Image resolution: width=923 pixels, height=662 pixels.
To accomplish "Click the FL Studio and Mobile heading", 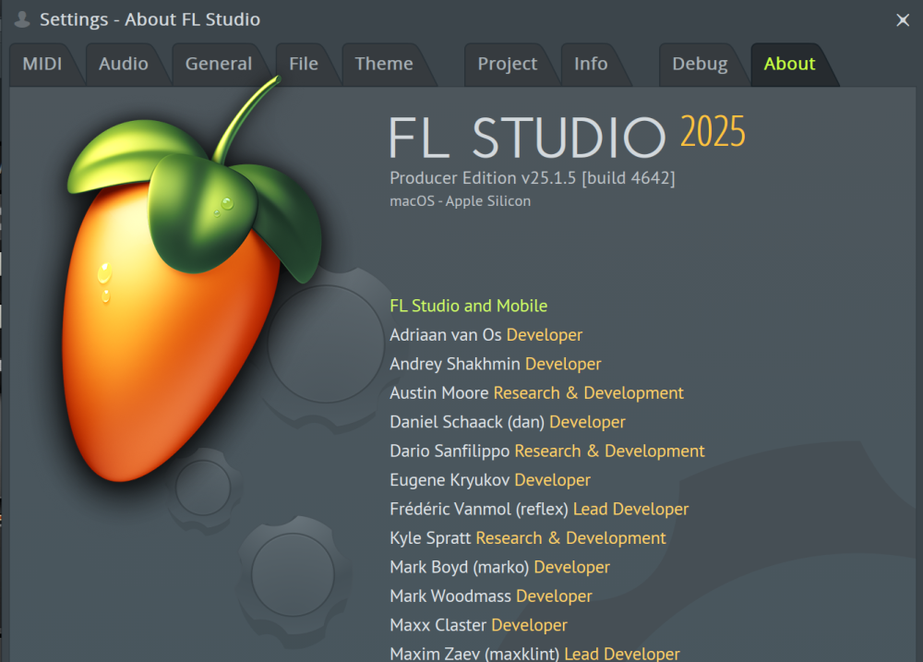I will [469, 306].
